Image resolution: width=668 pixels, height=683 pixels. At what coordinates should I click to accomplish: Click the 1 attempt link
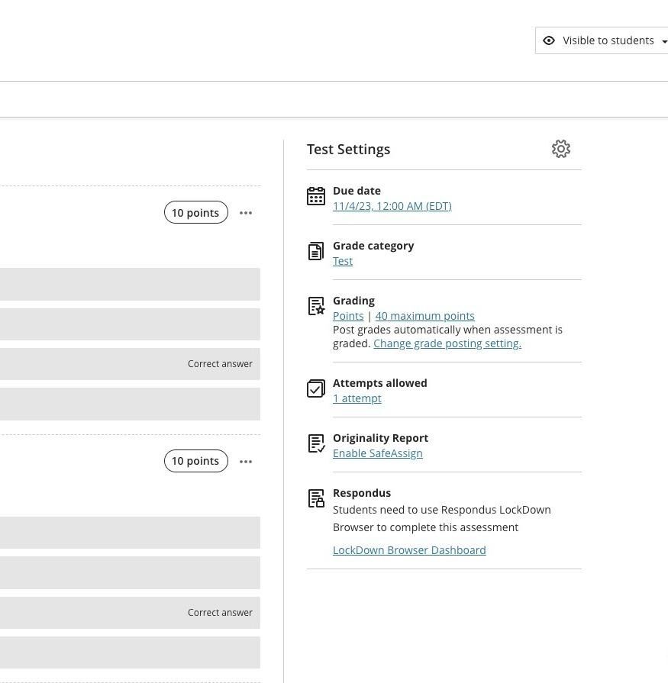pyautogui.click(x=357, y=398)
